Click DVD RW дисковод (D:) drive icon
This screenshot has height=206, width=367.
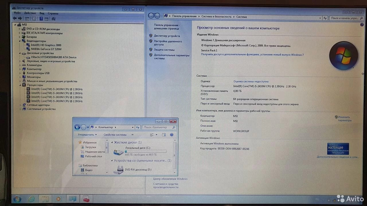[119, 170]
